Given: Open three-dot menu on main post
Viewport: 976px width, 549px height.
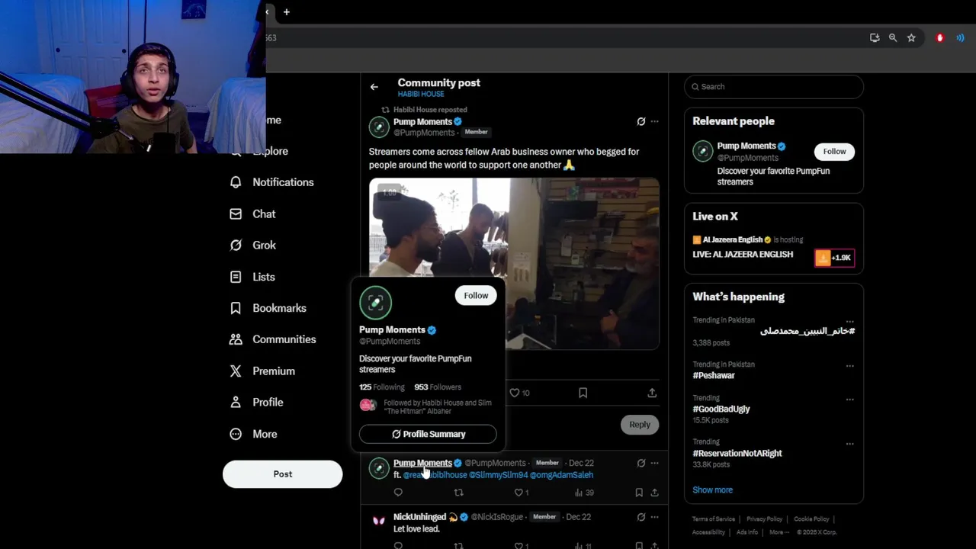Looking at the screenshot, I should click(x=654, y=121).
